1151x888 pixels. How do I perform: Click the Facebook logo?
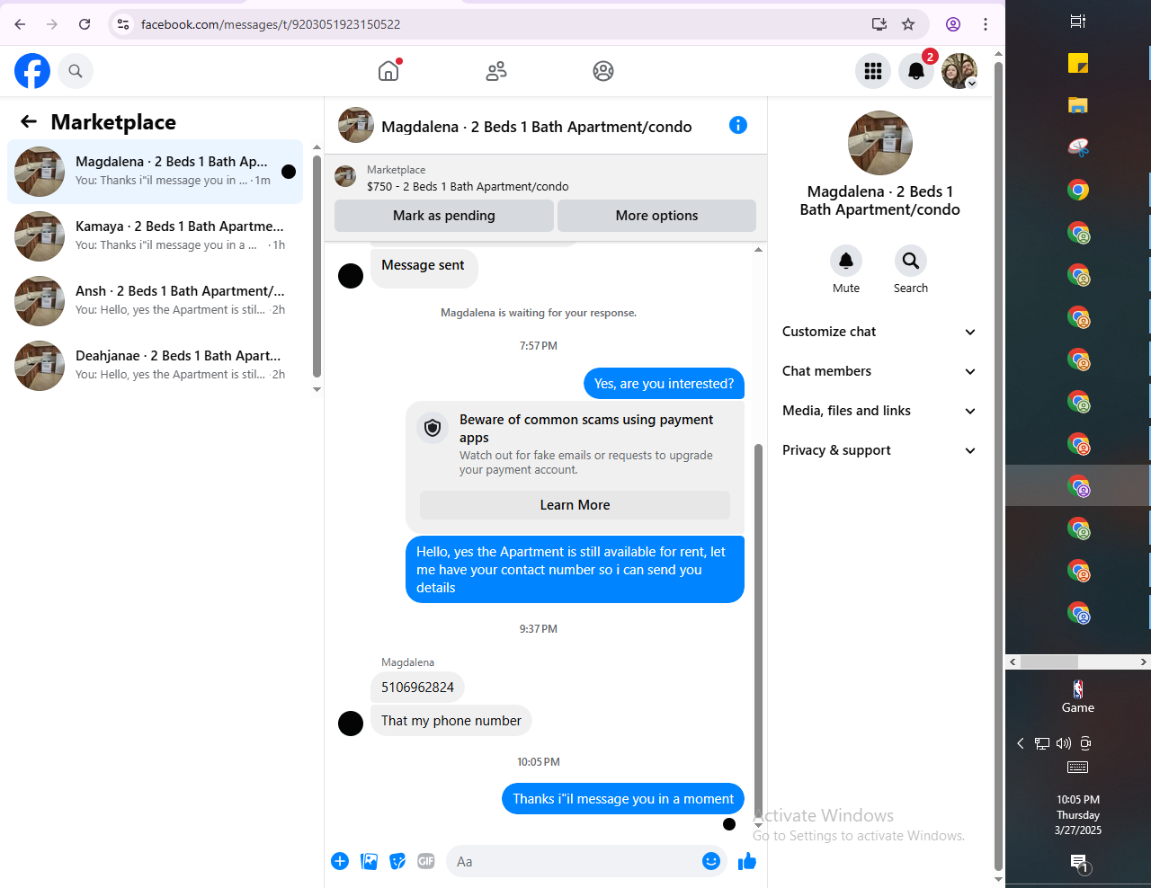pos(32,71)
